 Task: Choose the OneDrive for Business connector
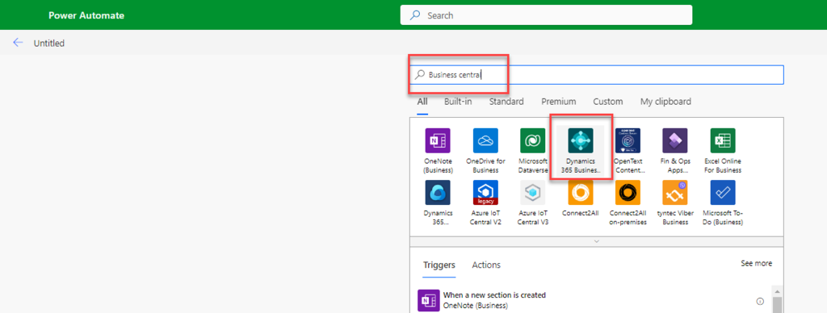[x=485, y=140]
